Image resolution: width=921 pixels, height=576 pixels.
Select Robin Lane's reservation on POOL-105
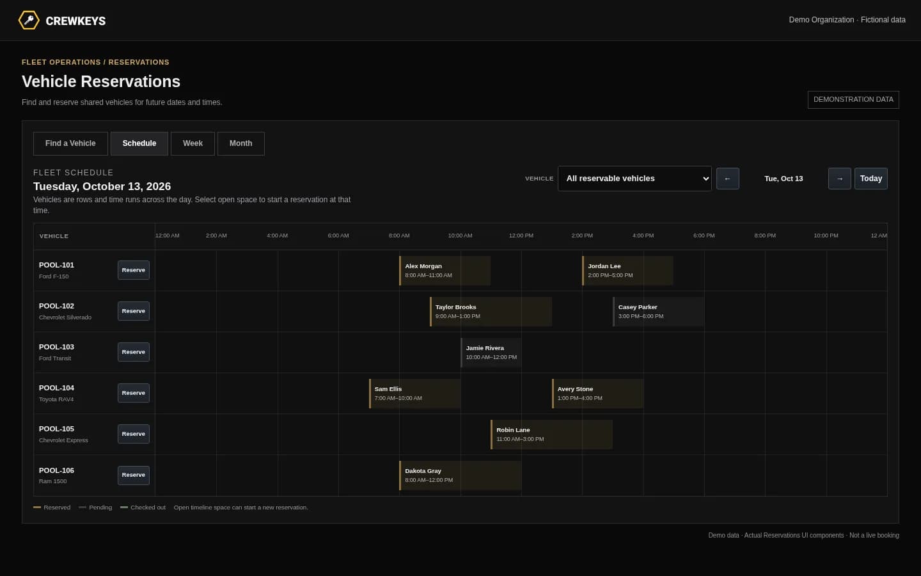click(552, 435)
